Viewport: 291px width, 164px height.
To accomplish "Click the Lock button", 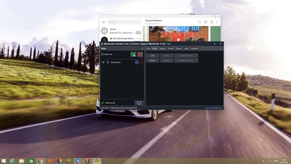I will tap(152, 56).
